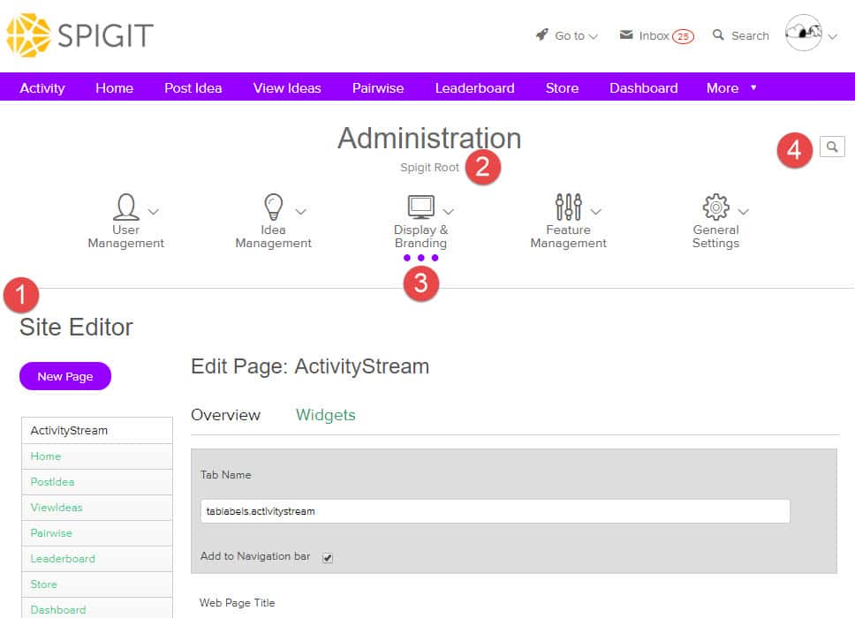
Task: Open the Dashboard page in the list
Action: (x=97, y=607)
